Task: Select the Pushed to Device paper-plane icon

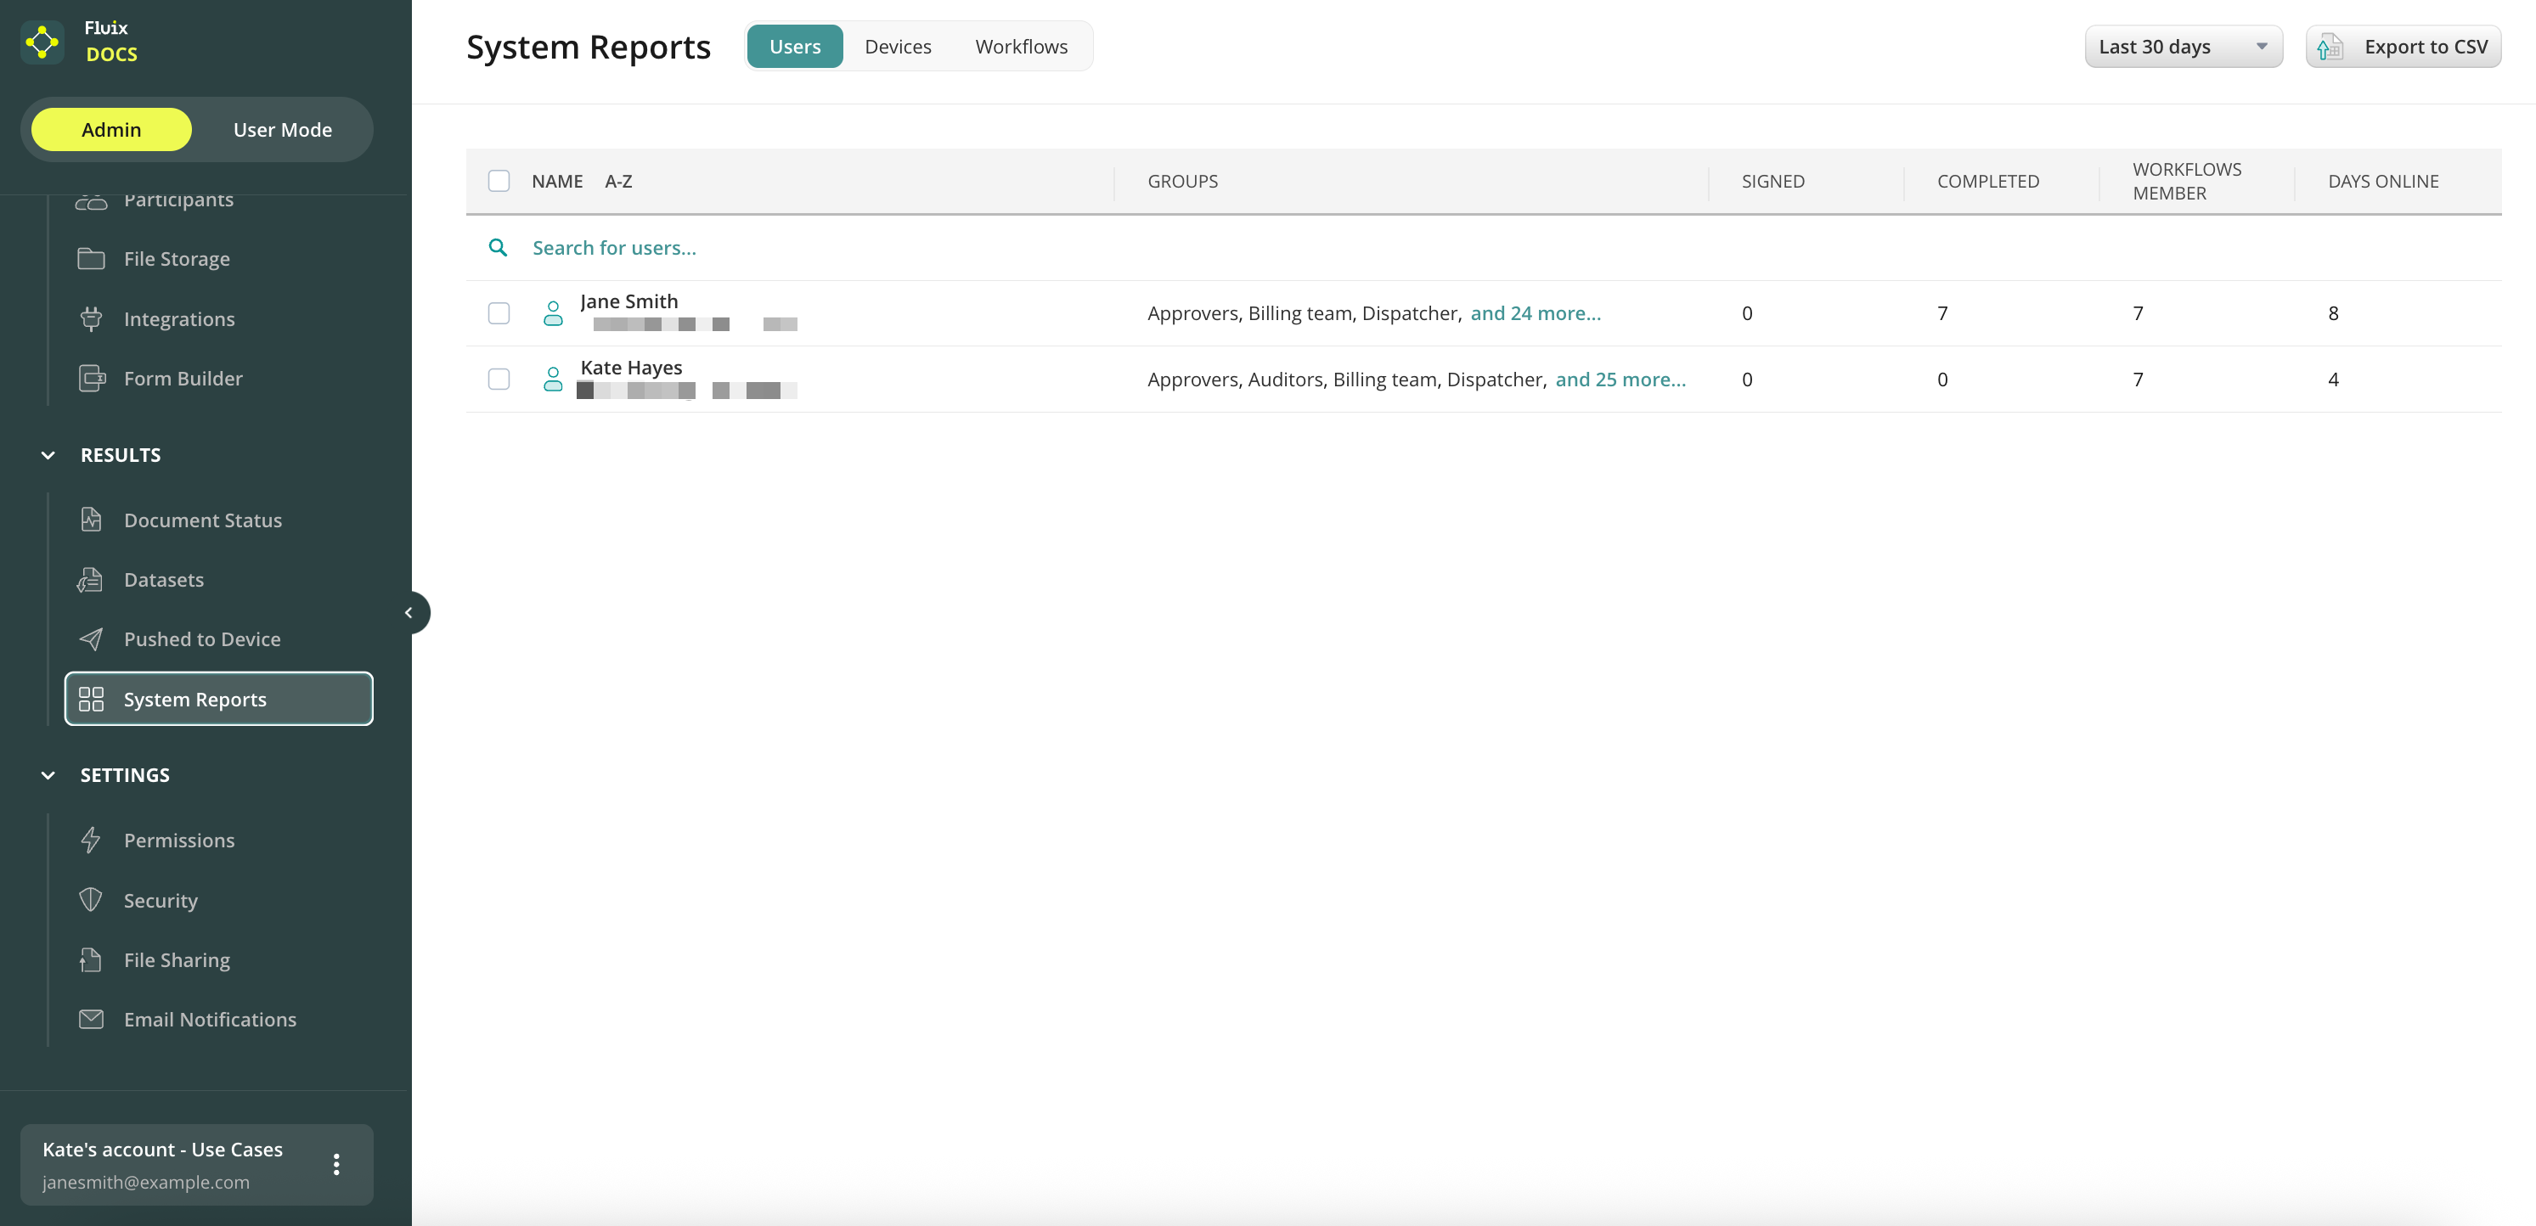Action: point(91,639)
